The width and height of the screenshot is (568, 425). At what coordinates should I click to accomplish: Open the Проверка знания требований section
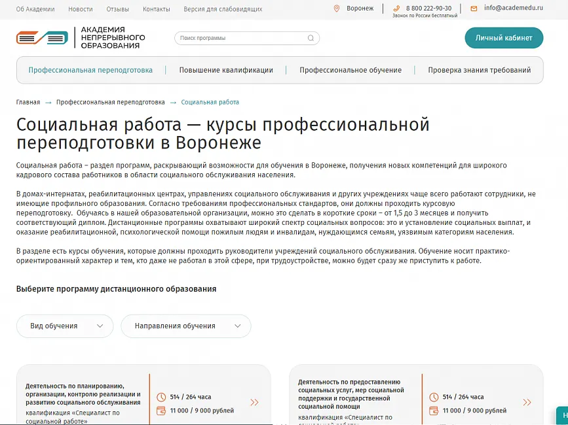(480, 70)
